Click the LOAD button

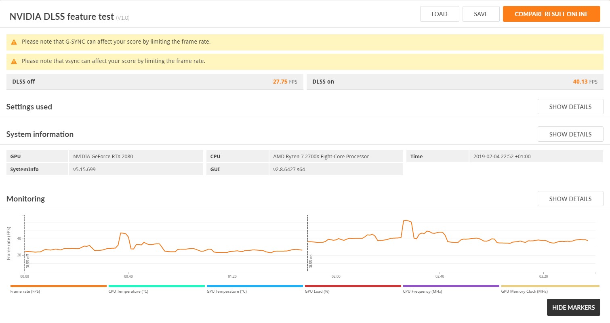pos(440,14)
